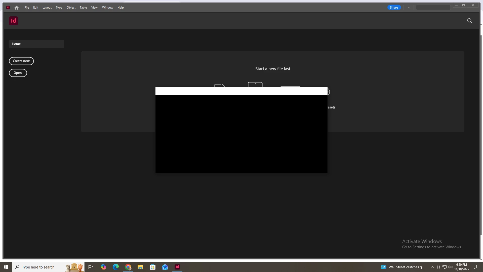Click the large InDesign logo

pyautogui.click(x=14, y=21)
